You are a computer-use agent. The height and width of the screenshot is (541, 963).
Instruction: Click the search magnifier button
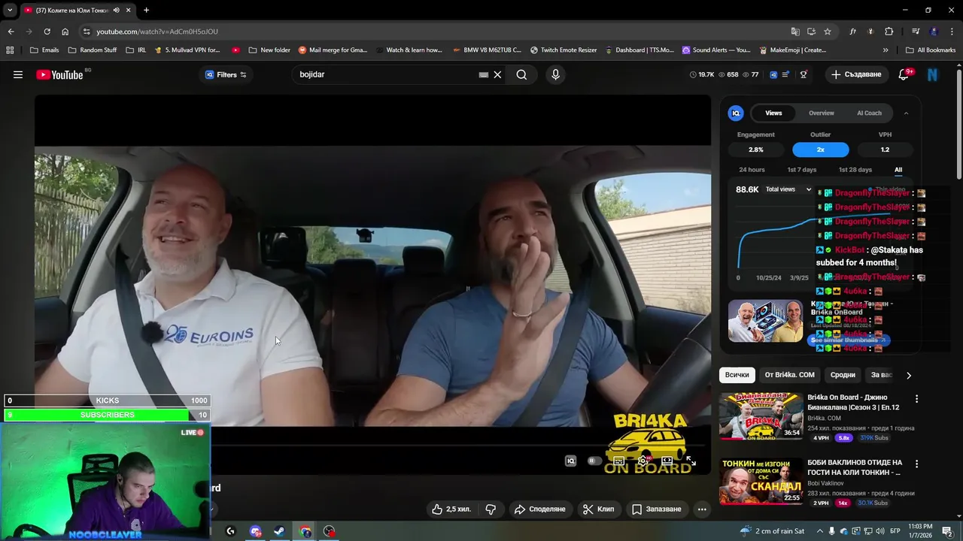[x=521, y=74]
